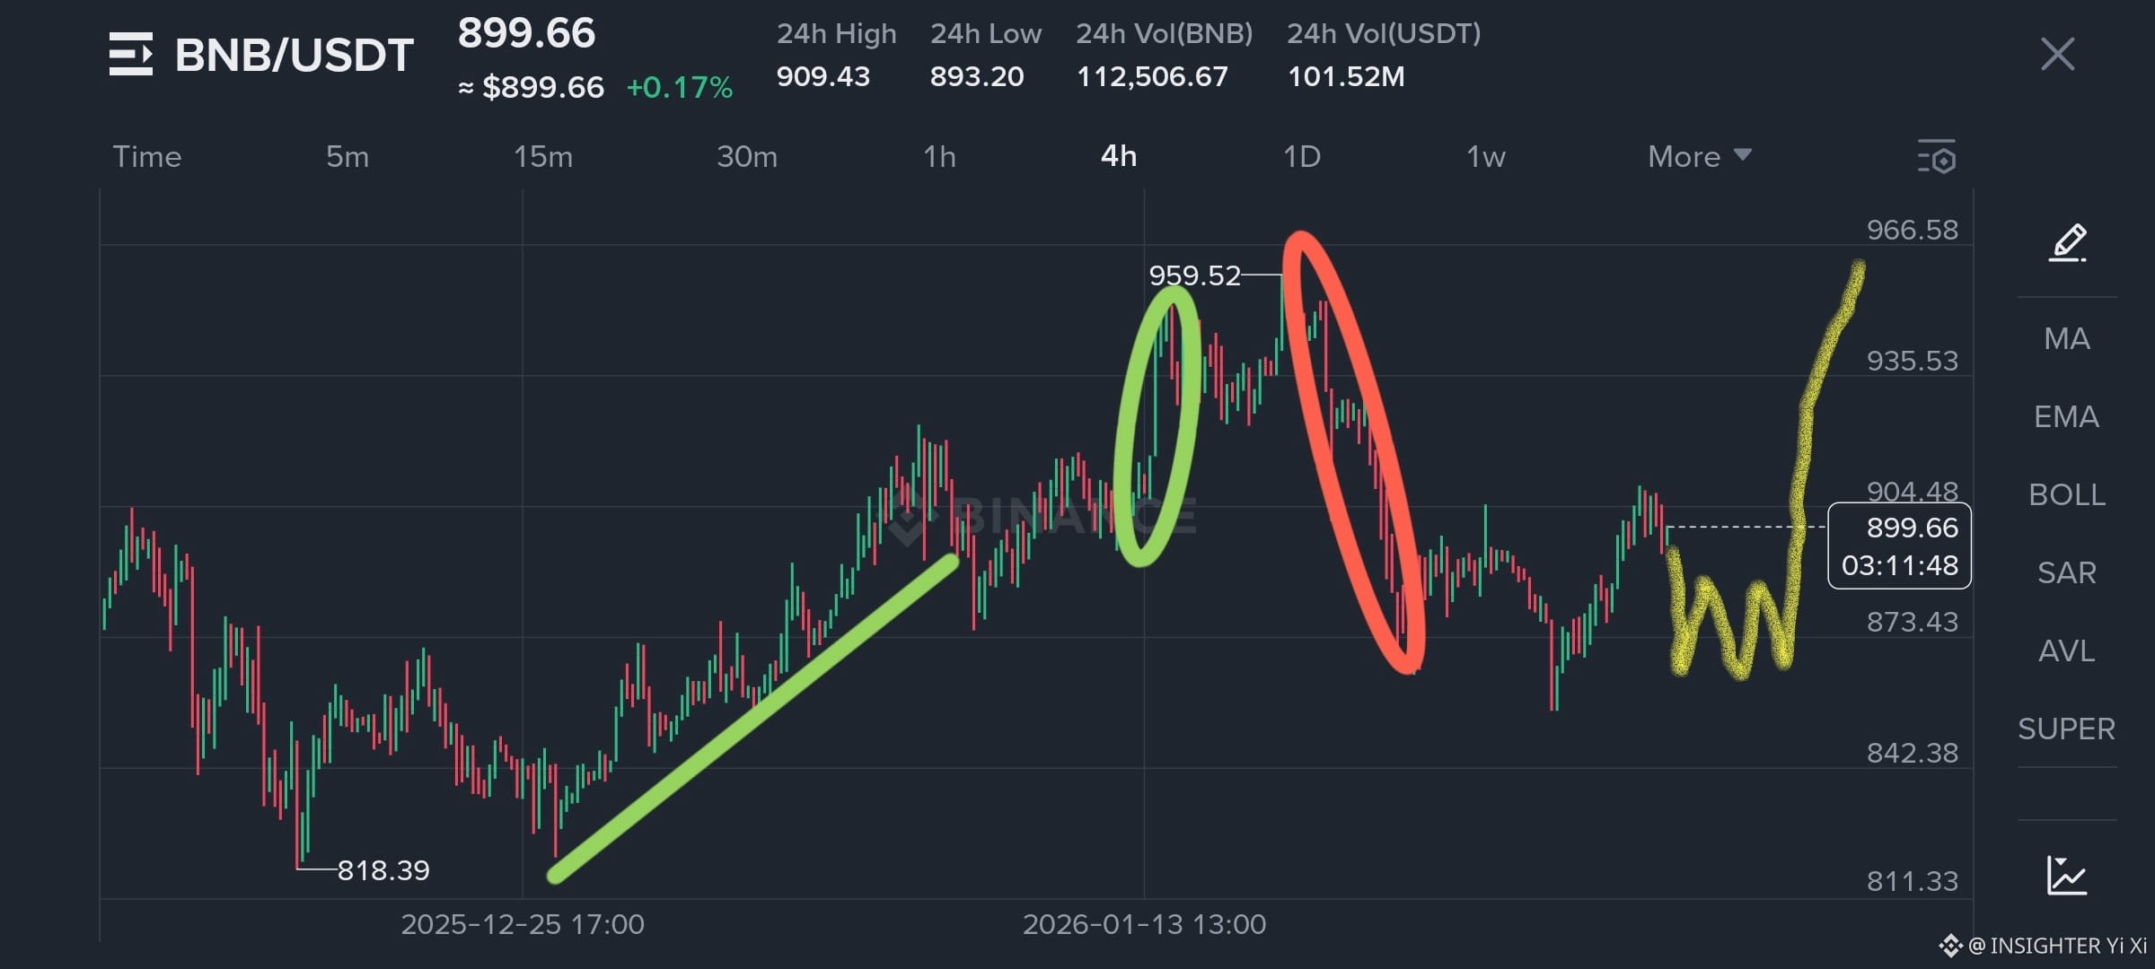Toggle the SUPER indicator
Image resolution: width=2155 pixels, height=969 pixels.
(2066, 729)
